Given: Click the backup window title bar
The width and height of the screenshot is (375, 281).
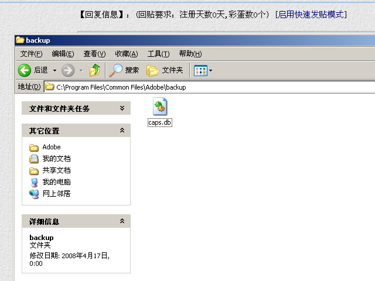Looking at the screenshot, I should [195, 40].
